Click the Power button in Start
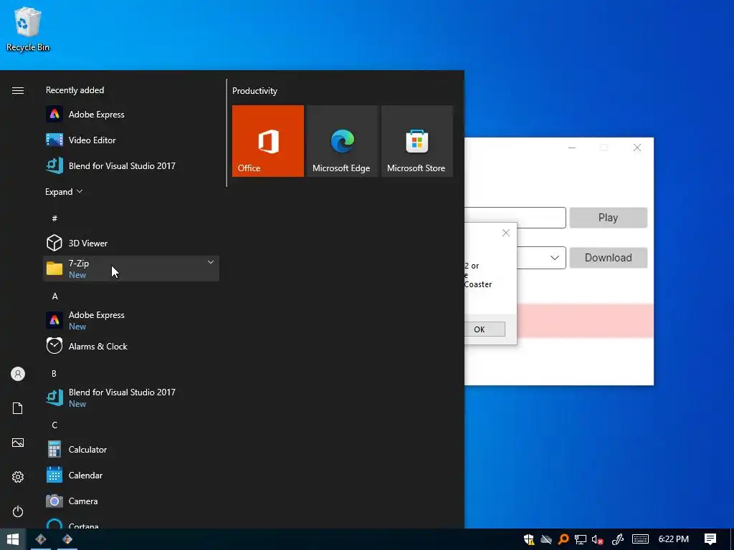Image resolution: width=734 pixels, height=550 pixels. (x=18, y=511)
